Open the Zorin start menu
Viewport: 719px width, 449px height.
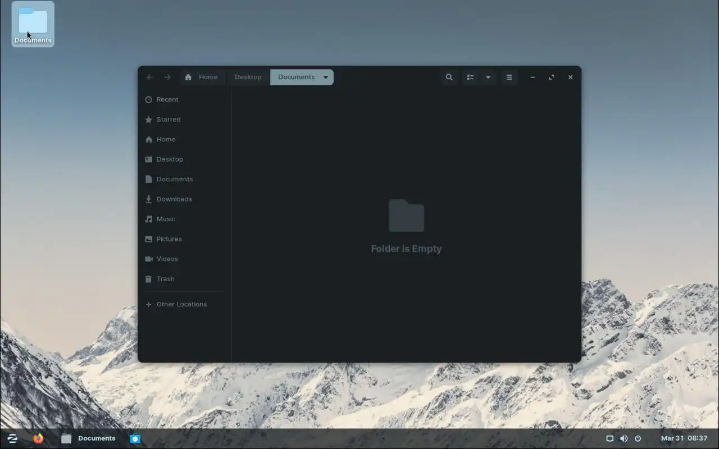[x=12, y=438]
